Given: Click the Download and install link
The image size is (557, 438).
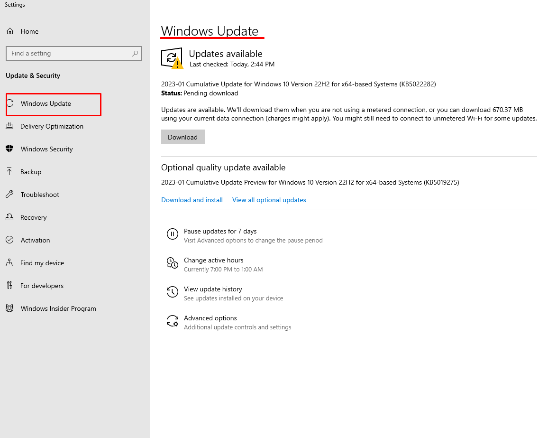Looking at the screenshot, I should [192, 200].
